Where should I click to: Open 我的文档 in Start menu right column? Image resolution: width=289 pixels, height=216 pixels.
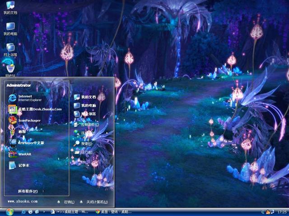tap(85, 97)
